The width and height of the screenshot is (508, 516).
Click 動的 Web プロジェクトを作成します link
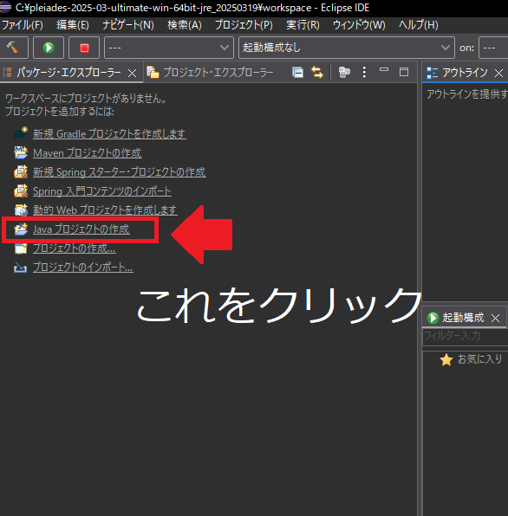105,210
